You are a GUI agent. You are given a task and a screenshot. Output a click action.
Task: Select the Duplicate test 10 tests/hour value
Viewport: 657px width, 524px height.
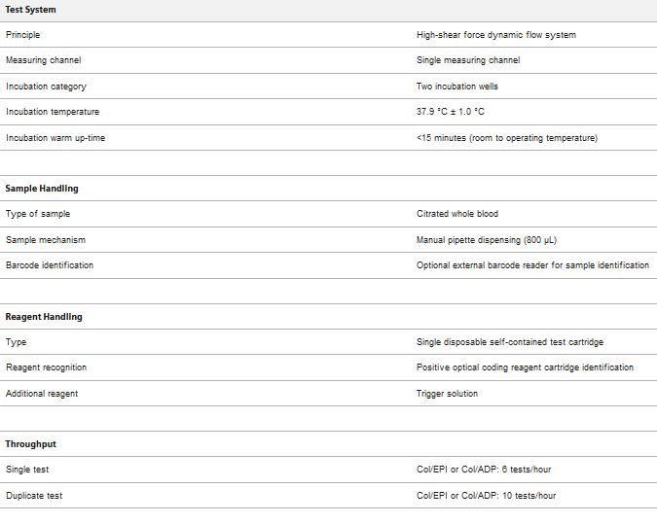[x=486, y=496]
